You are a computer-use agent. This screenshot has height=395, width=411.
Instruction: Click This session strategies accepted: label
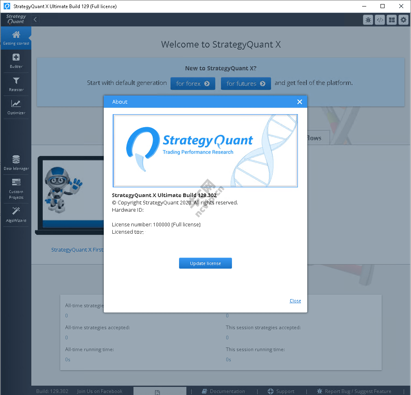coord(263,328)
